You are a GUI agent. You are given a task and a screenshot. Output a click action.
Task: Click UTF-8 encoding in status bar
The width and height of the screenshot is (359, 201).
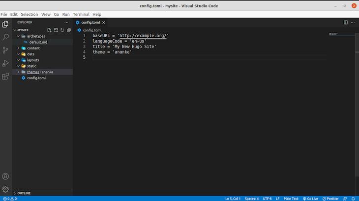coord(267,199)
